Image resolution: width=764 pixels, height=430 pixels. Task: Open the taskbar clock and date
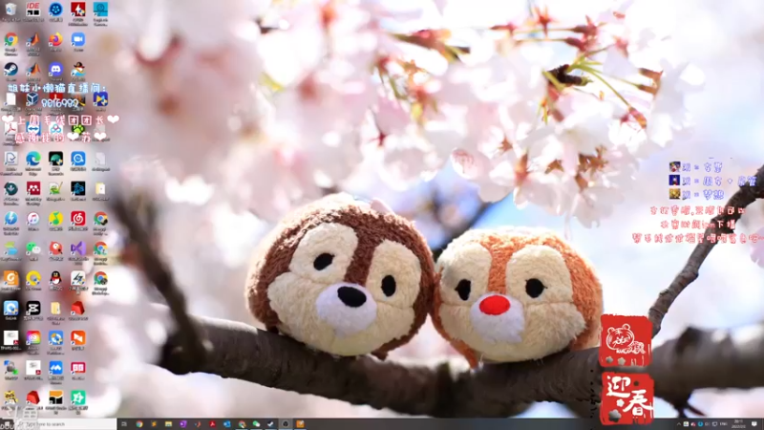(x=739, y=424)
